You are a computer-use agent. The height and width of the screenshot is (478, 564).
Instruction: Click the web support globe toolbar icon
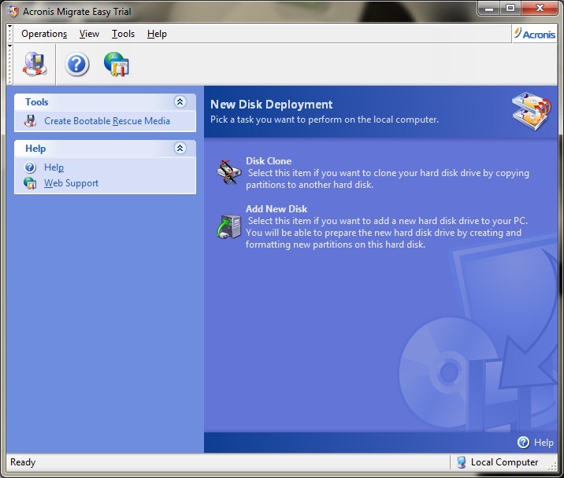pyautogui.click(x=117, y=64)
